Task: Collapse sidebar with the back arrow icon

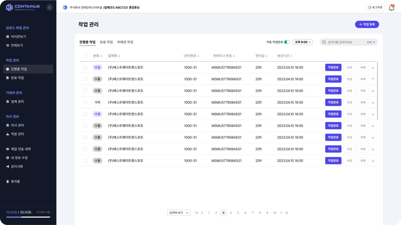Action: click(x=49, y=8)
